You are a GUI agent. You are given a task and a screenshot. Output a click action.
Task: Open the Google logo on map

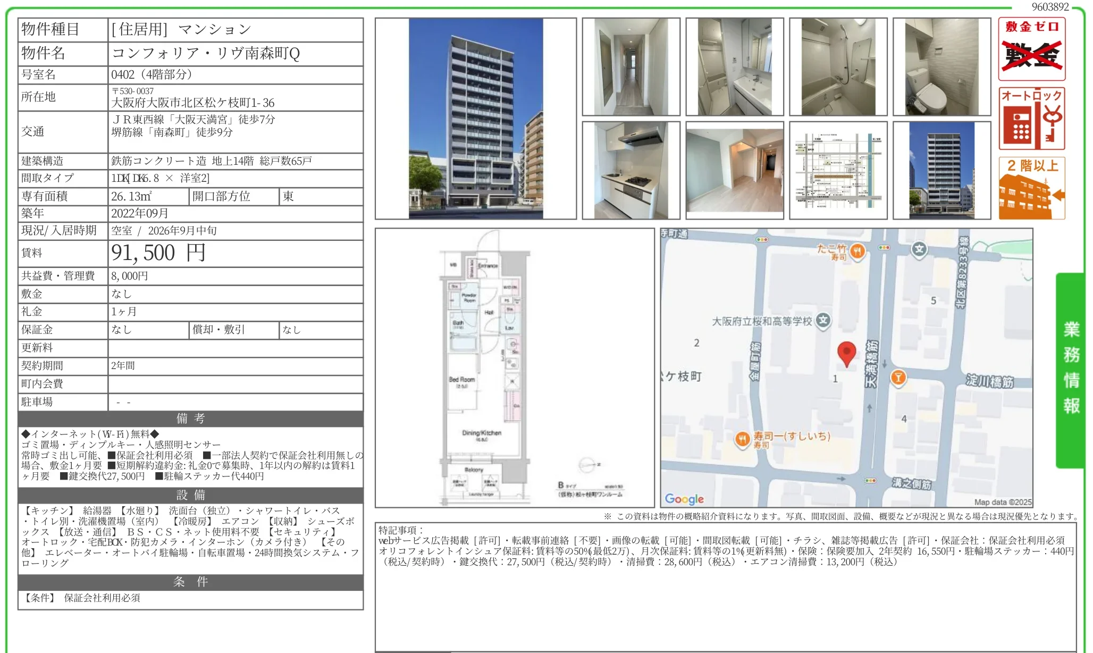click(x=684, y=499)
